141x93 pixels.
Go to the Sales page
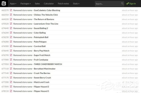pos(37,4)
